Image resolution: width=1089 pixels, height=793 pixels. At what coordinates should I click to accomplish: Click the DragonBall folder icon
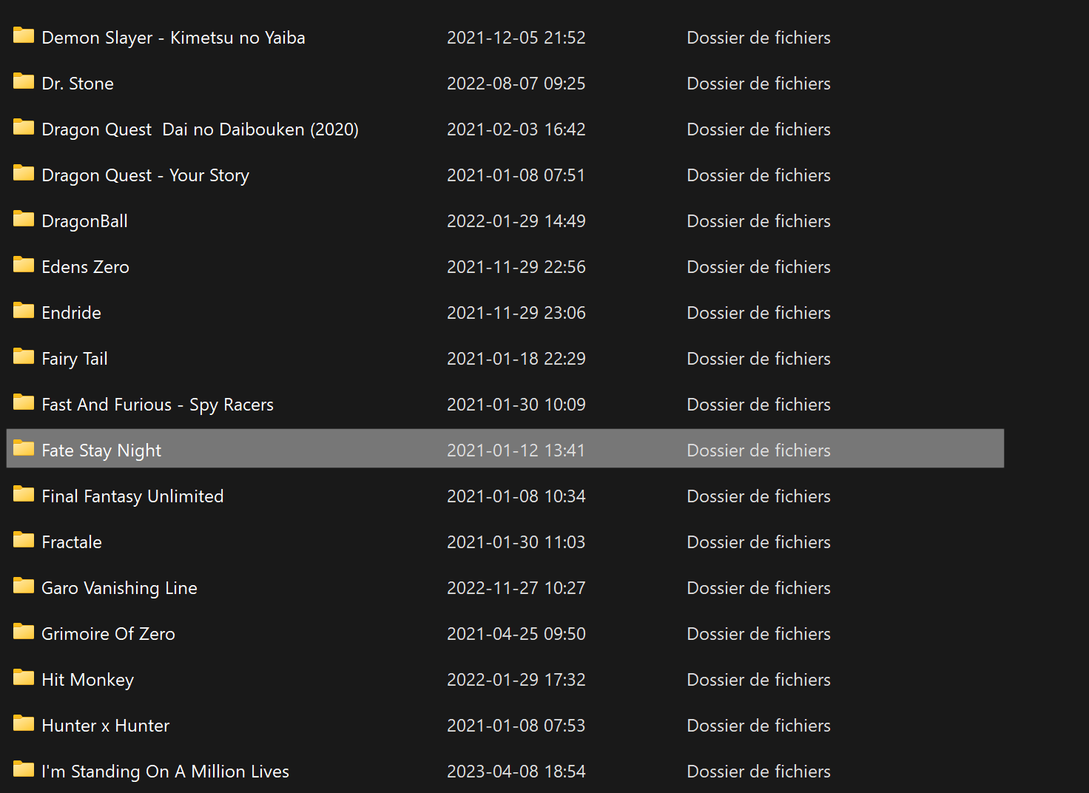pos(24,219)
